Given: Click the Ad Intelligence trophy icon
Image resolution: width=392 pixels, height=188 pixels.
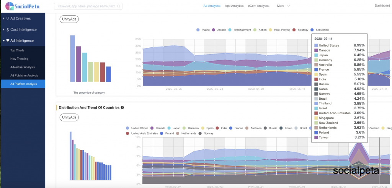Looking at the screenshot, I should point(8,41).
